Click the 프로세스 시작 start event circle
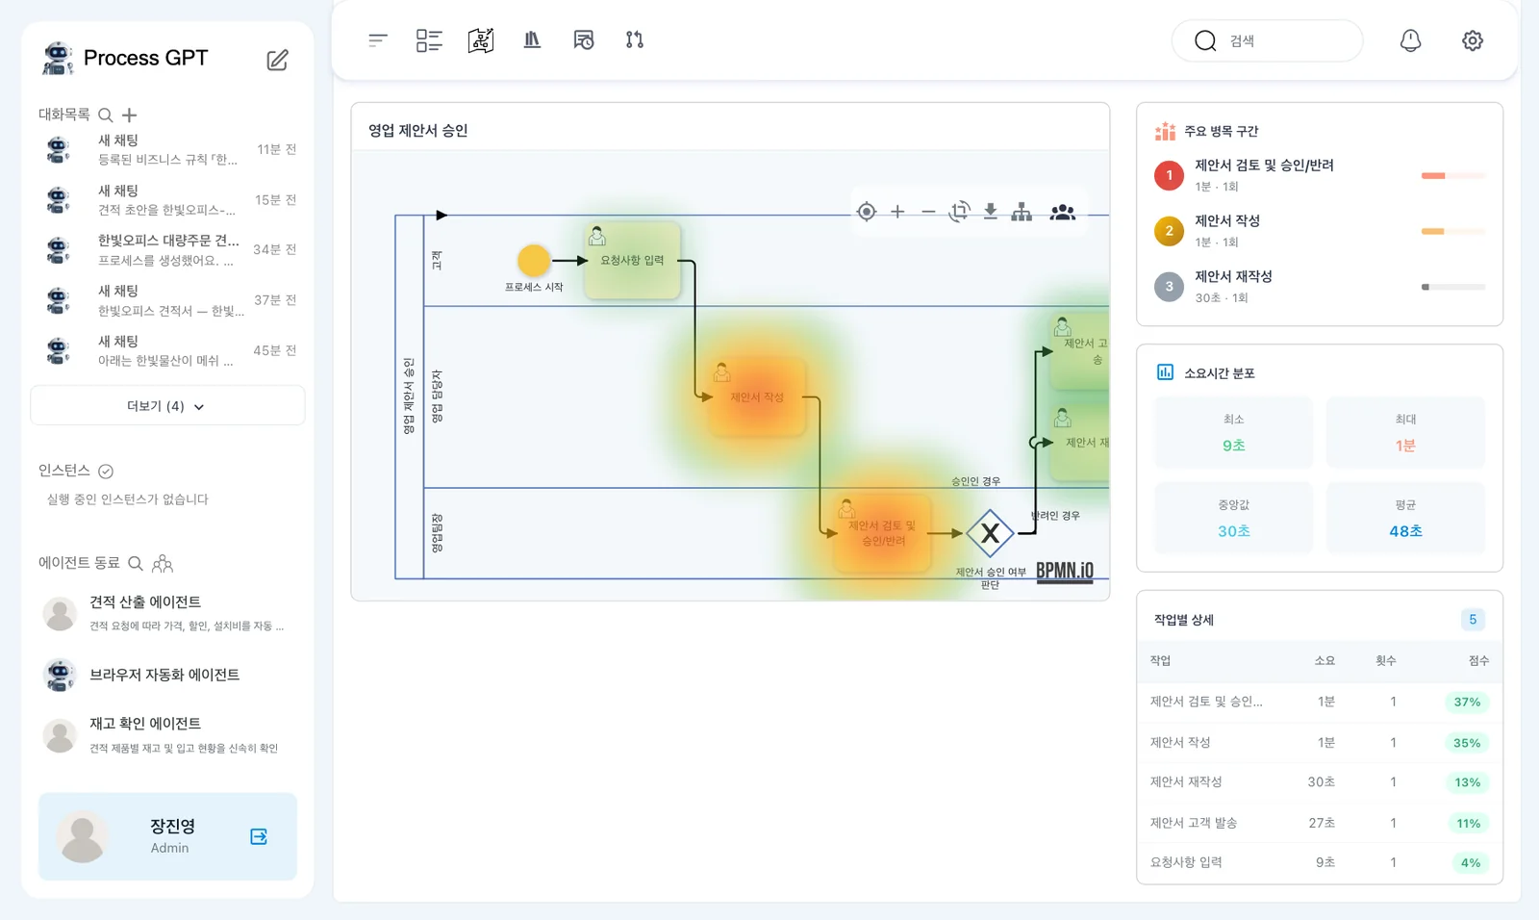The width and height of the screenshot is (1539, 920). [x=534, y=261]
